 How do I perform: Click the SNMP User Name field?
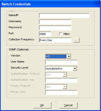pyautogui.click(x=61, y=62)
